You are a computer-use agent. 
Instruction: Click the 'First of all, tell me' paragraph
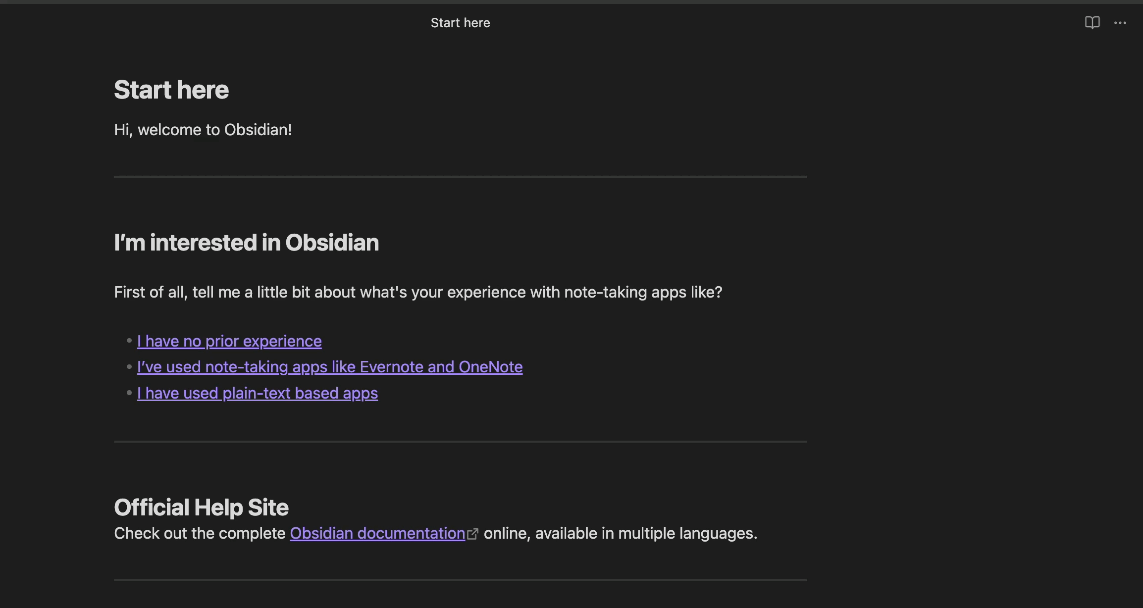(418, 292)
